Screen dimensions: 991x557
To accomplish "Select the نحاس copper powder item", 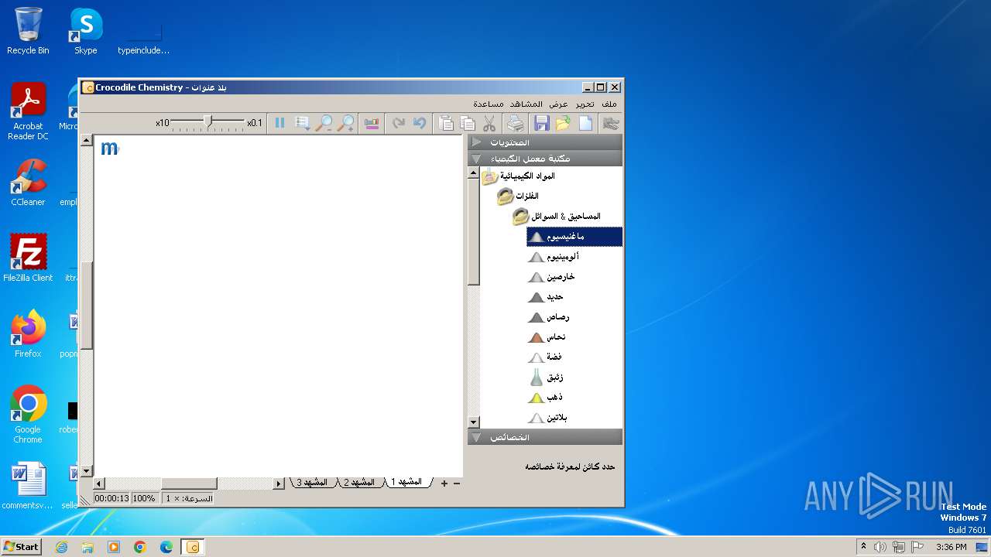I will point(547,337).
